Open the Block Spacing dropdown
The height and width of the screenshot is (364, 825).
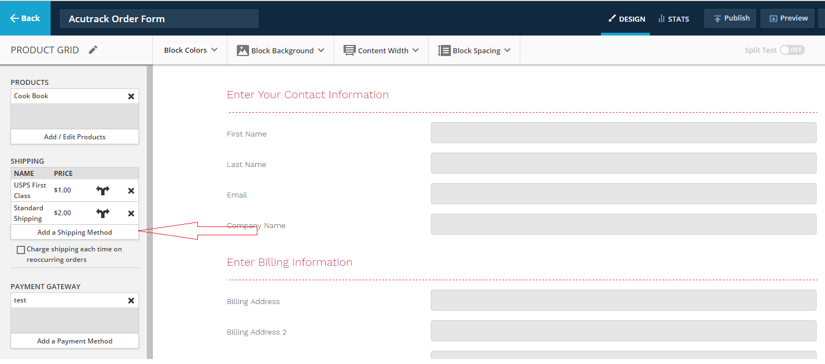474,50
